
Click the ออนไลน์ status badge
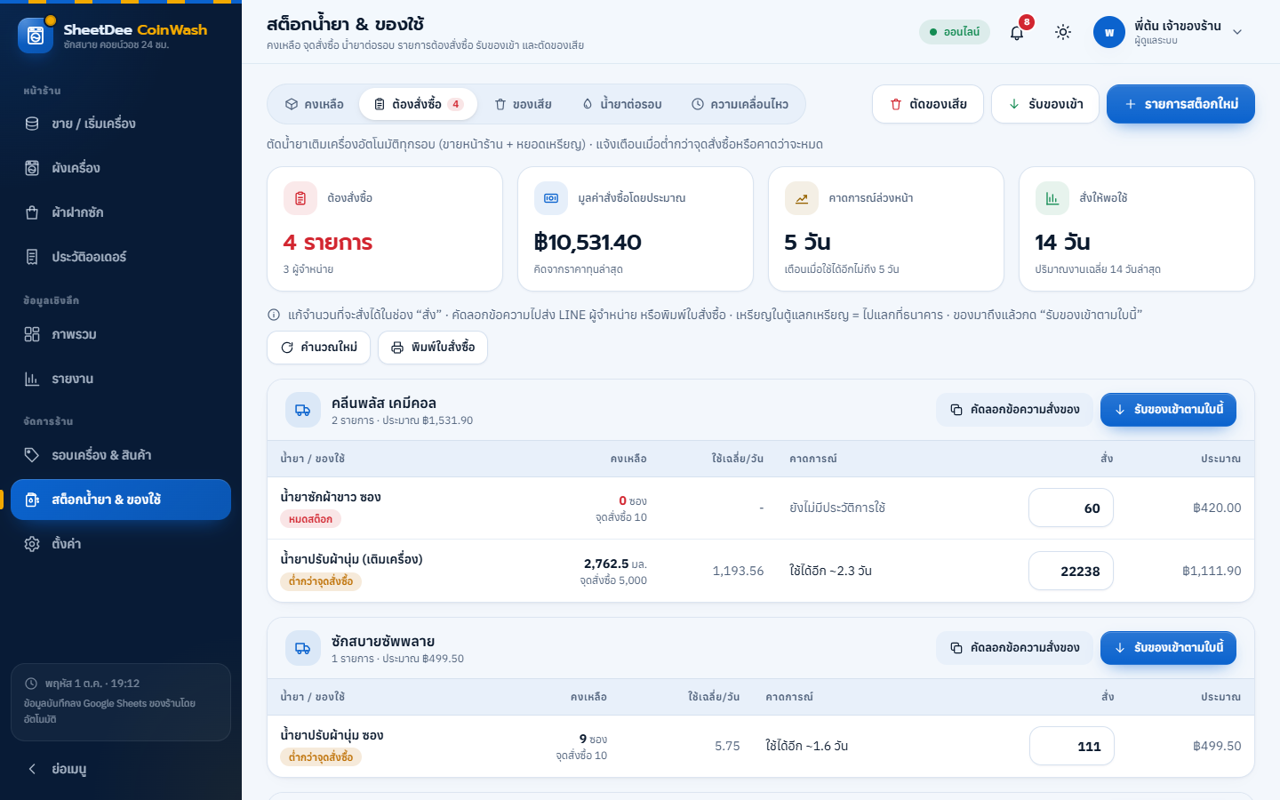[x=955, y=32]
